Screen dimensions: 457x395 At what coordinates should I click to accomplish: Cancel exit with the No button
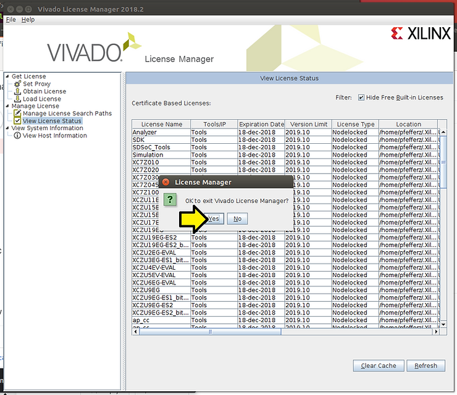coord(237,218)
